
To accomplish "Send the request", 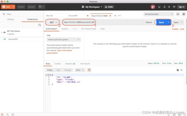I will coord(161,22).
